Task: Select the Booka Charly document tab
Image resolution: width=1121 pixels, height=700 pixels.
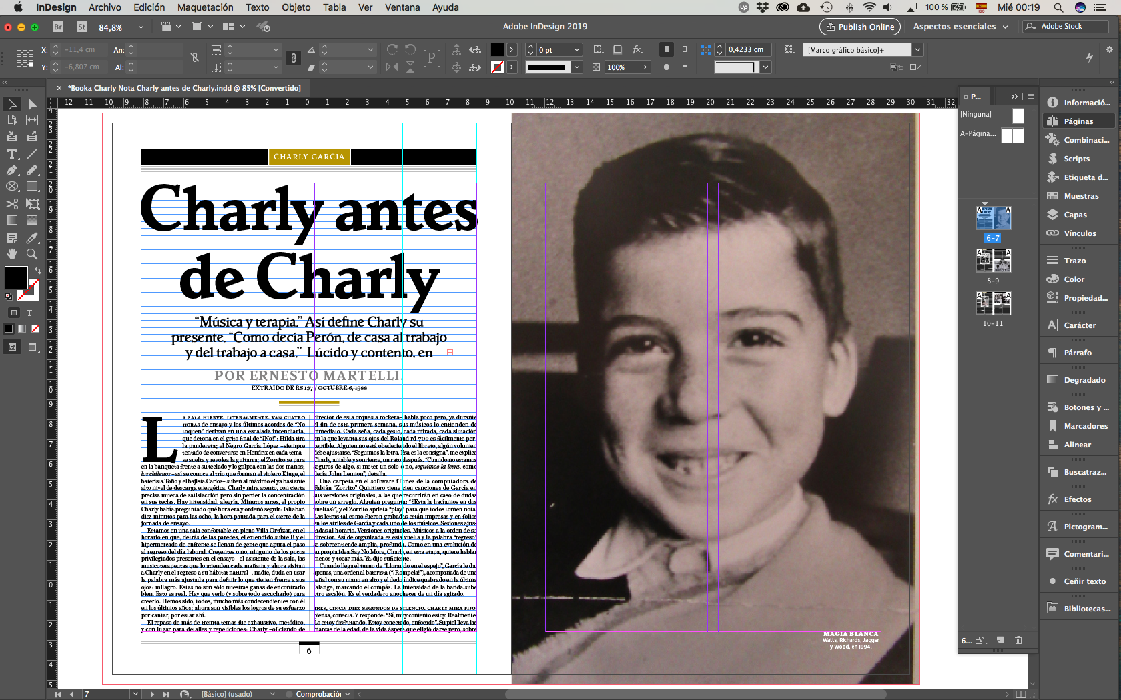Action: [183, 88]
